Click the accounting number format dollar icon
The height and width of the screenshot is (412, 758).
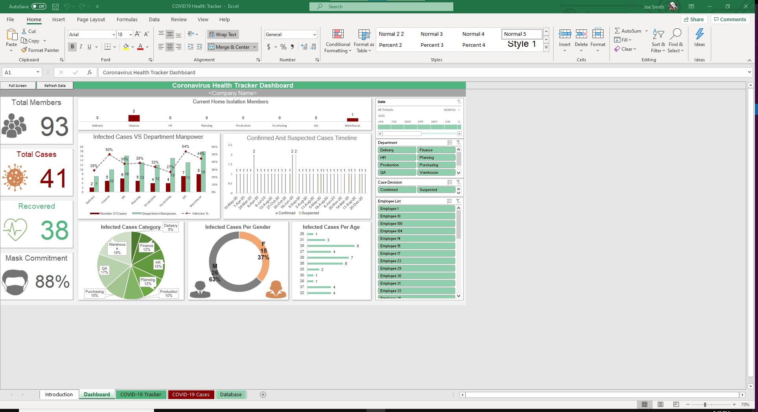tap(269, 47)
